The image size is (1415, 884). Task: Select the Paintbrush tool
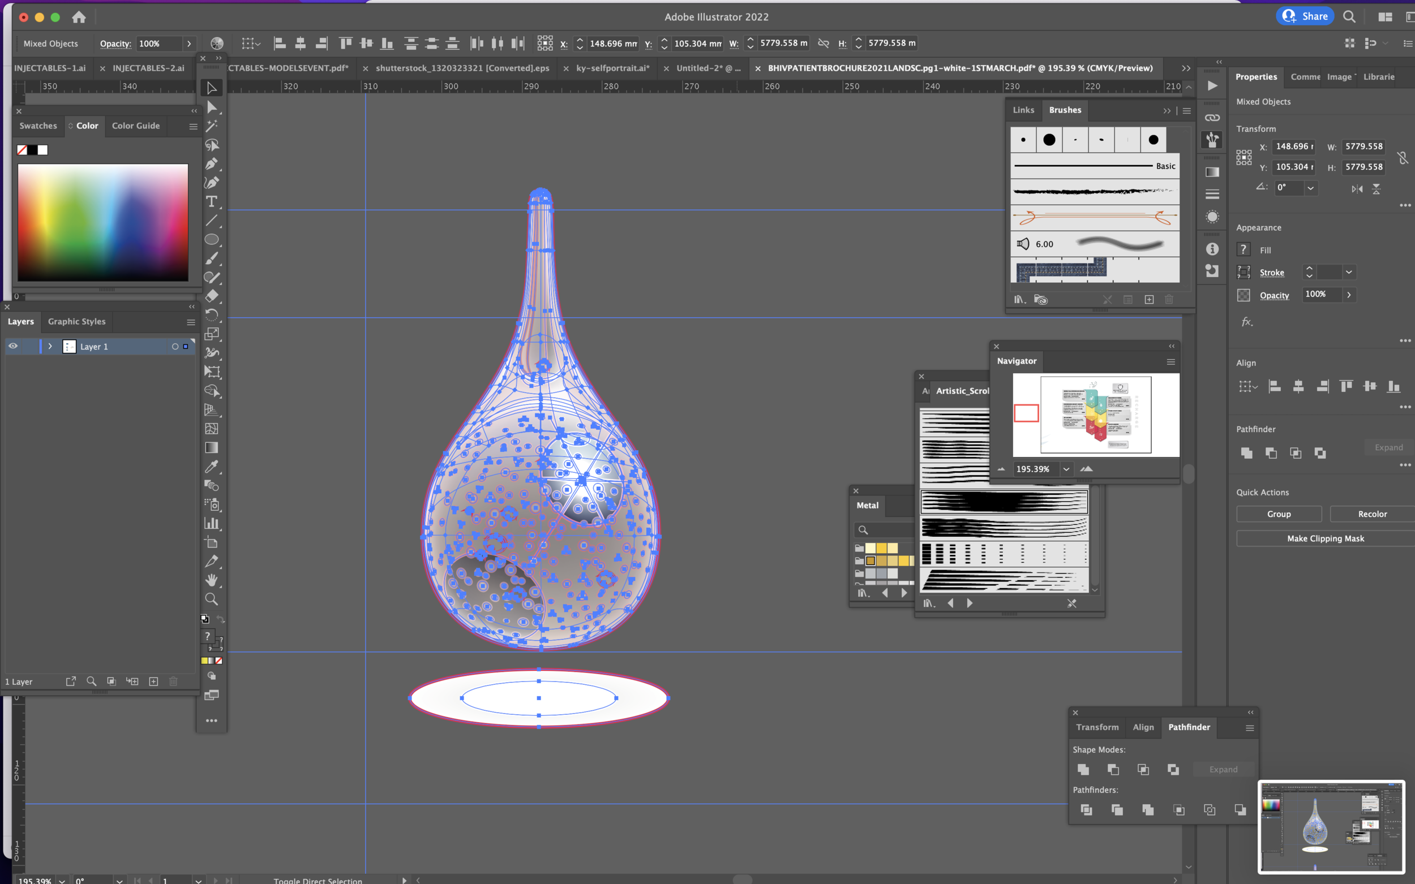pyautogui.click(x=211, y=258)
